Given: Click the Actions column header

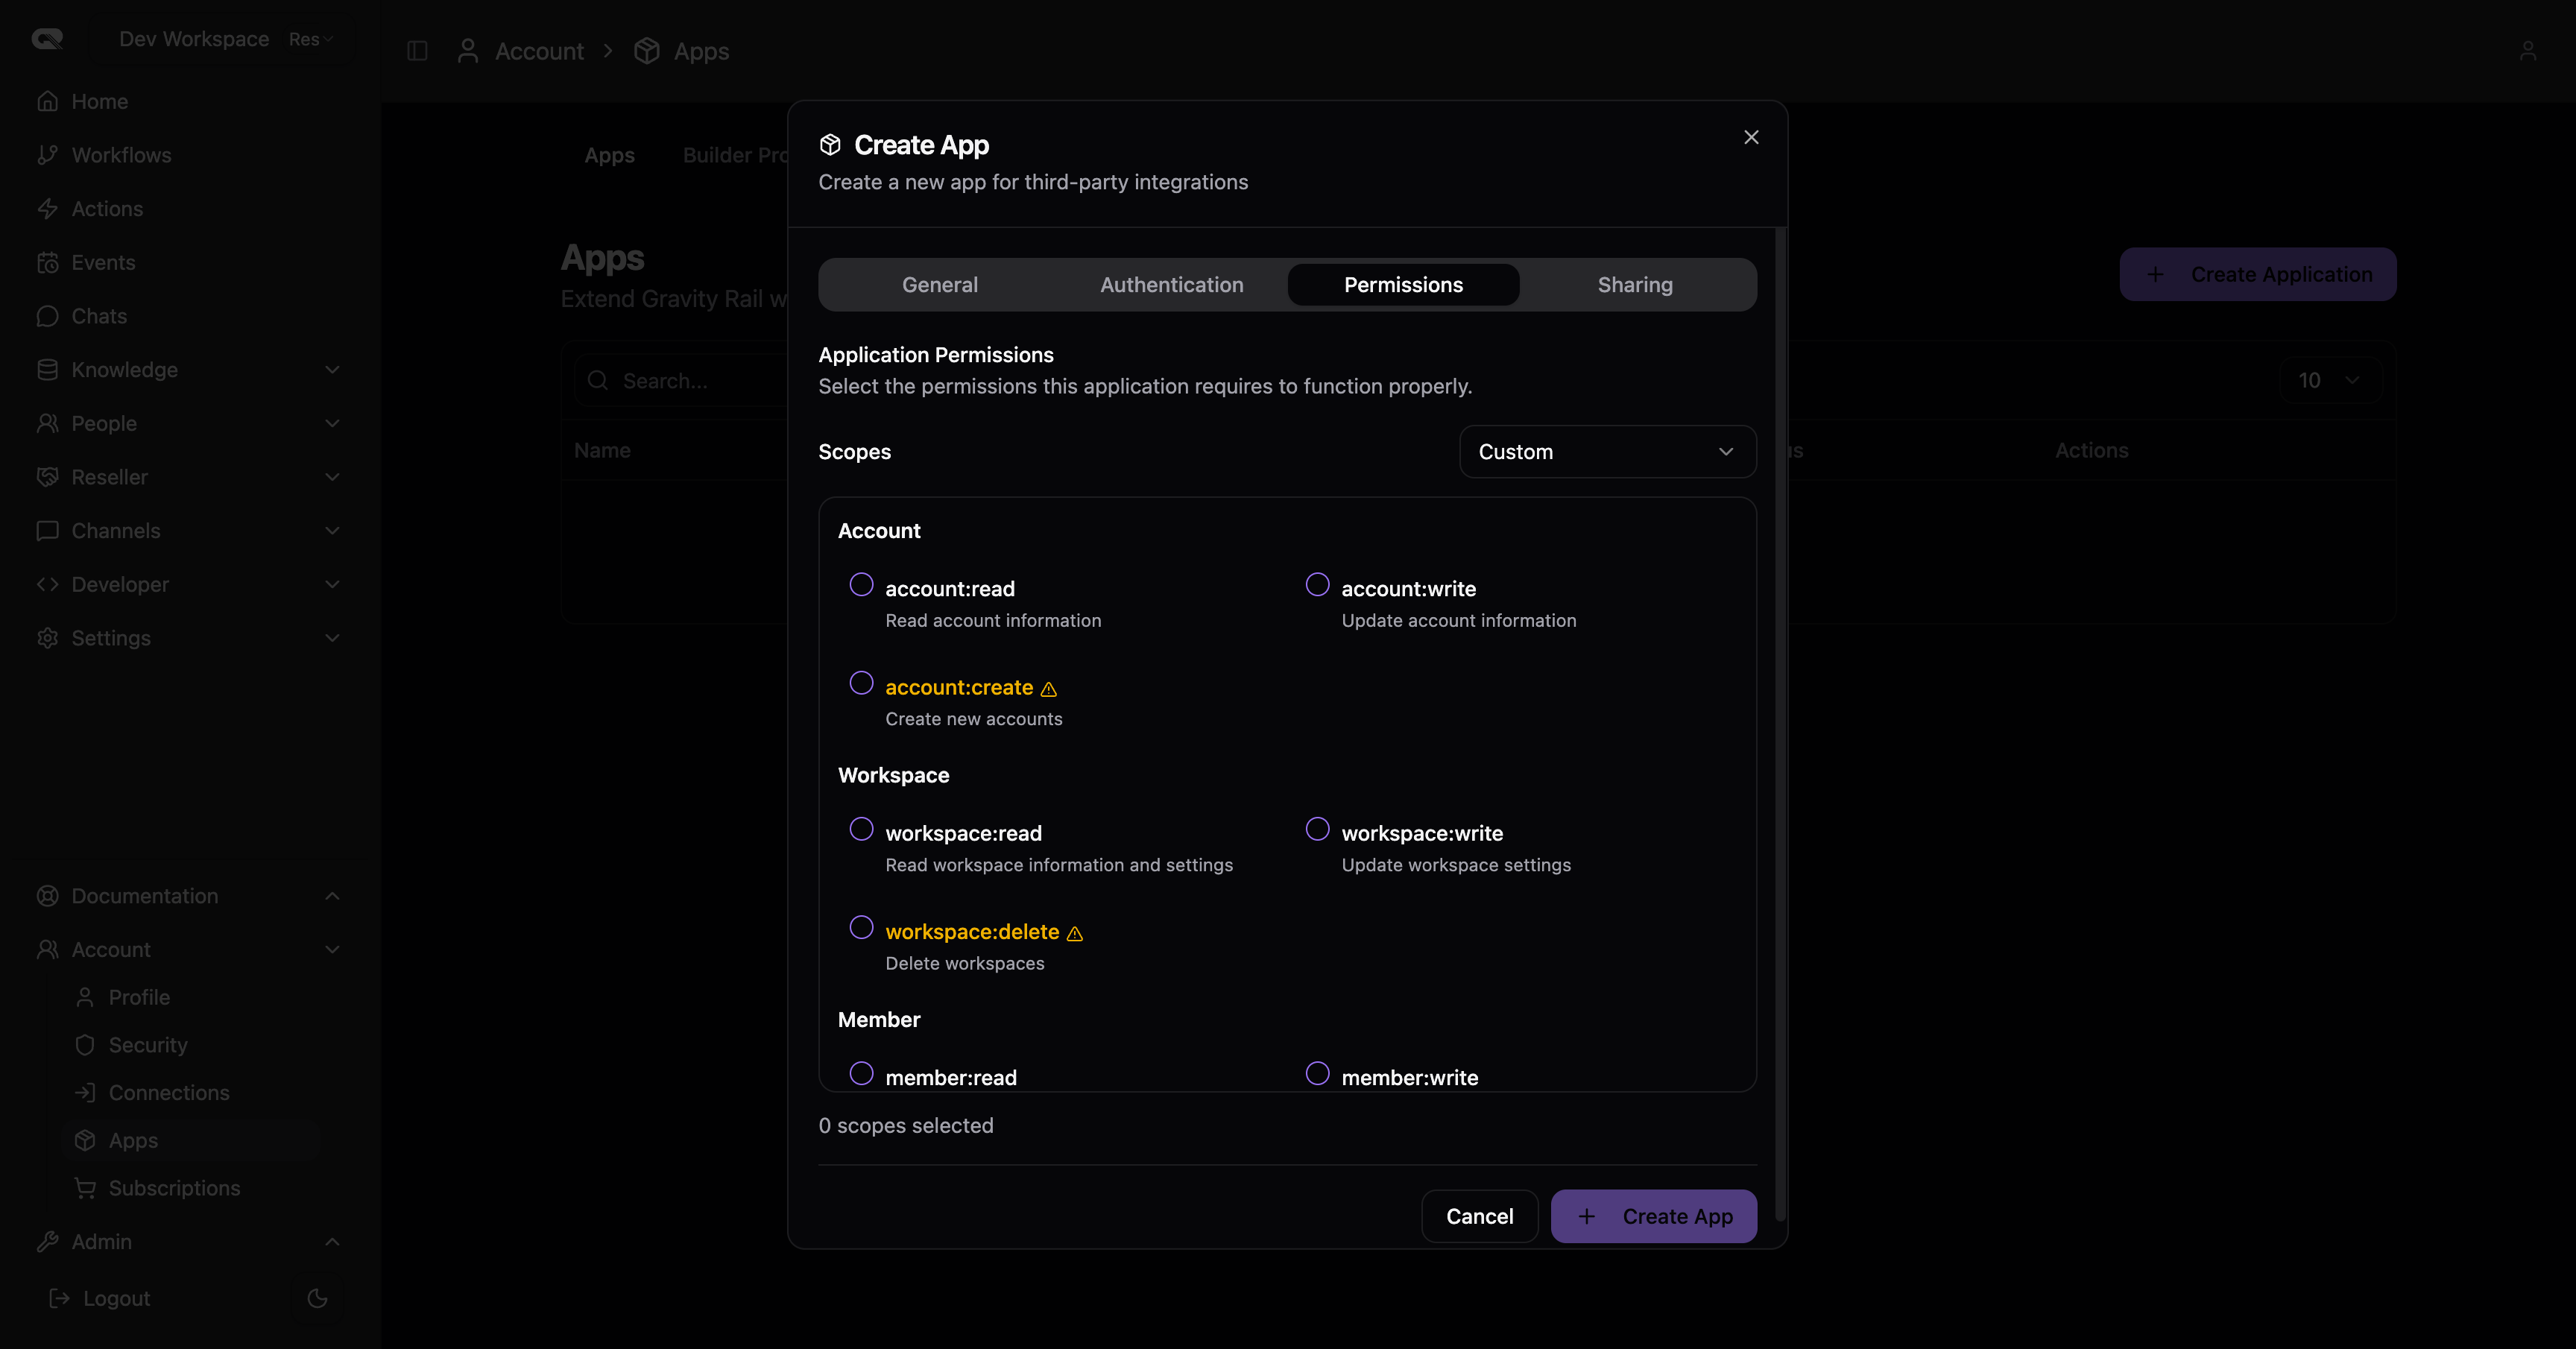Looking at the screenshot, I should [x=2091, y=450].
